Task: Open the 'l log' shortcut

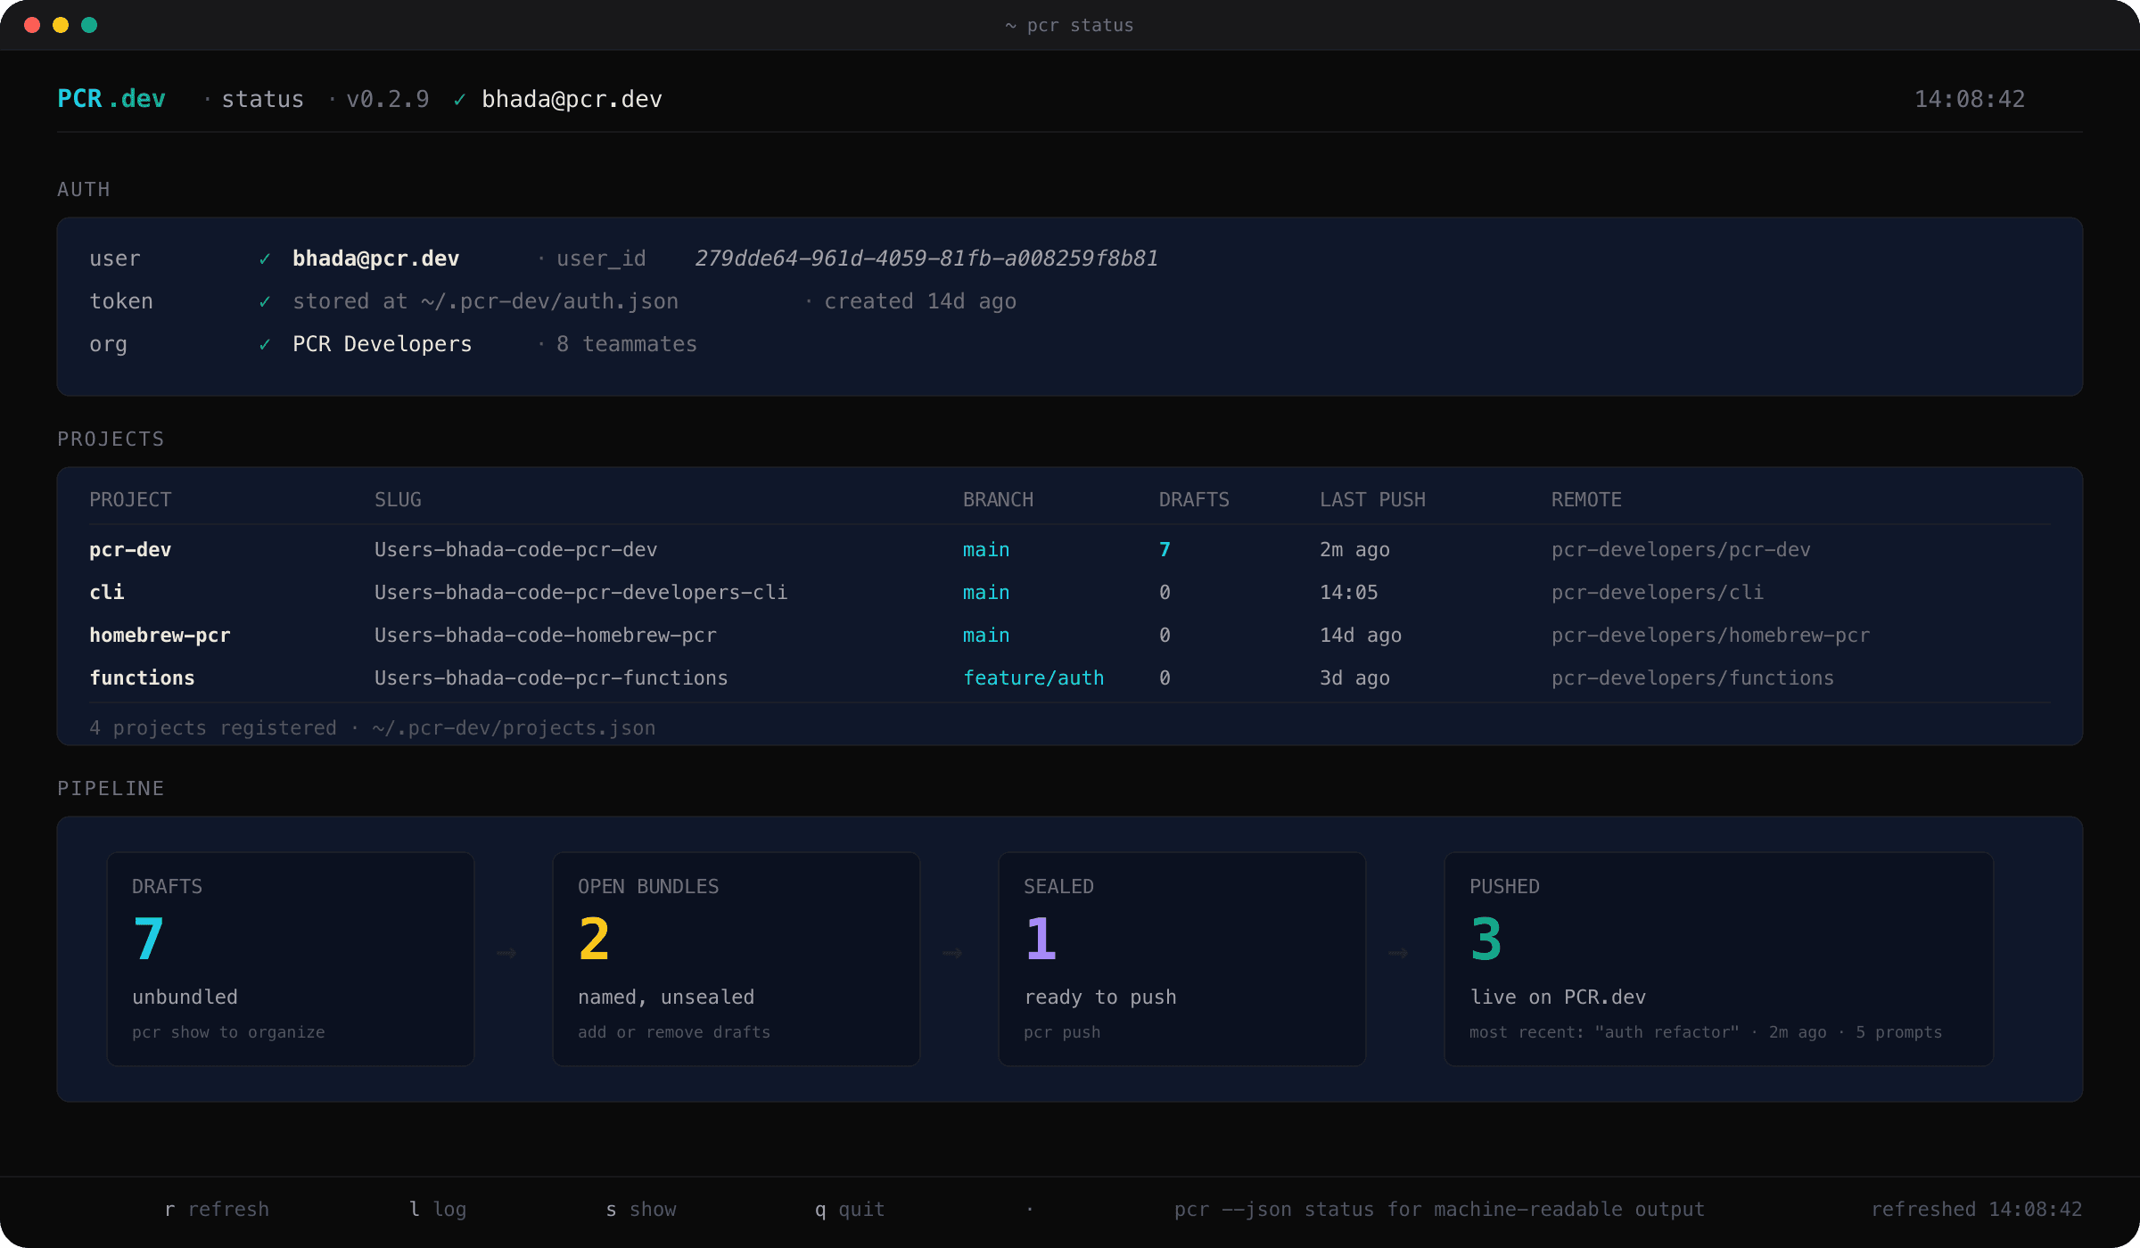Action: coord(438,1210)
